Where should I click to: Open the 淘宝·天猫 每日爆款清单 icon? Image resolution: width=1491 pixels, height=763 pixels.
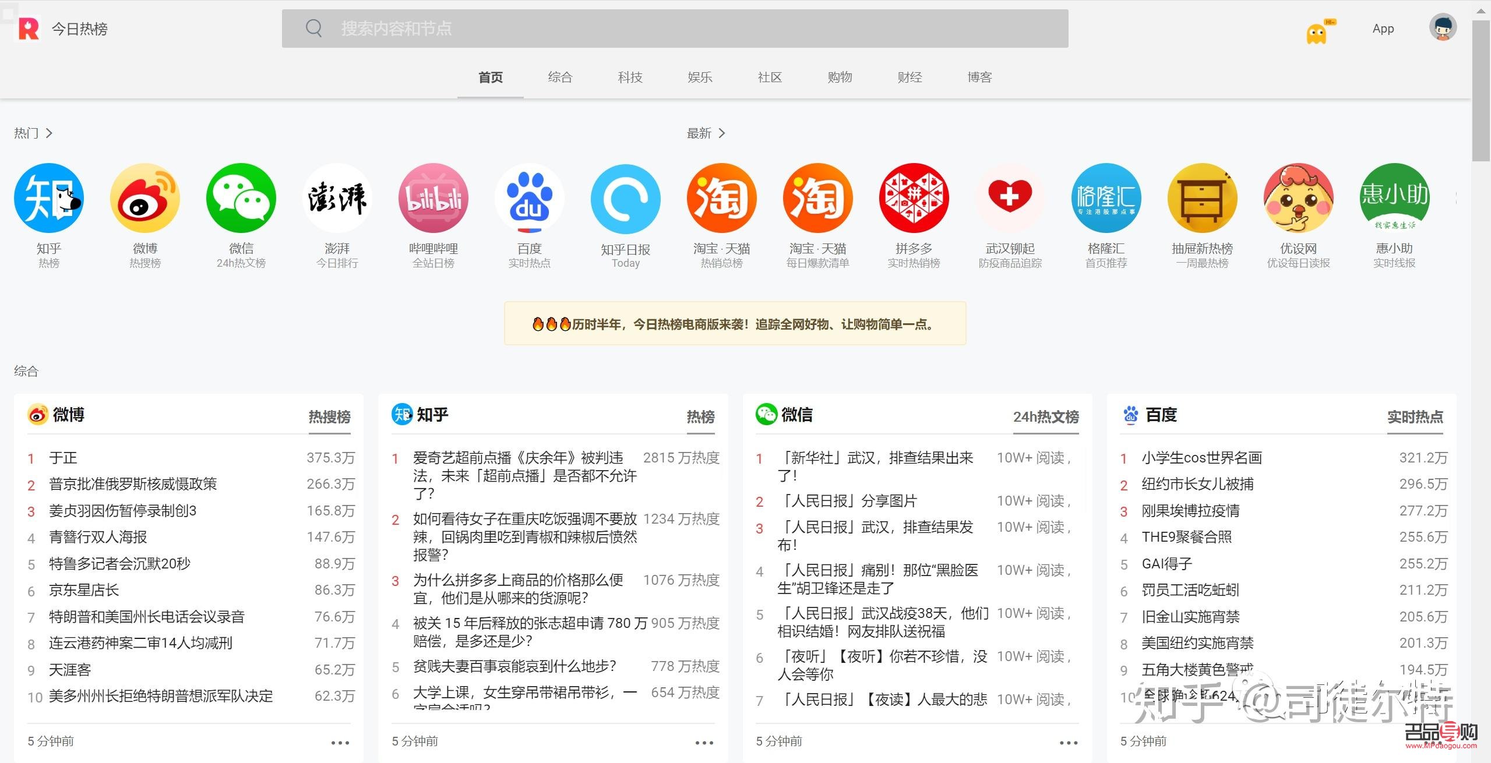(x=818, y=198)
